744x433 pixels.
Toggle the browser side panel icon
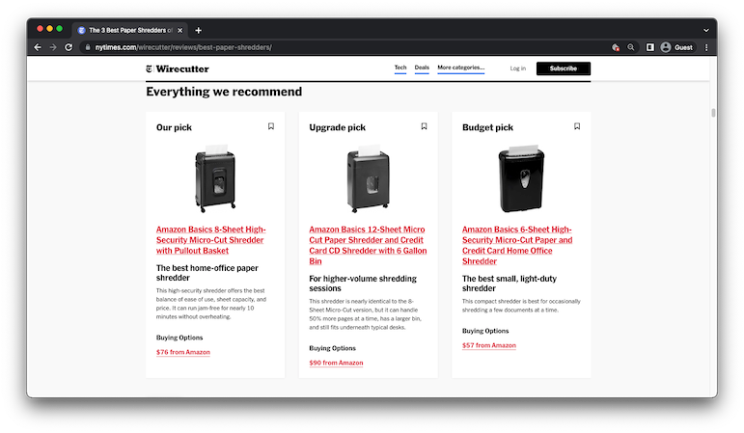(650, 47)
